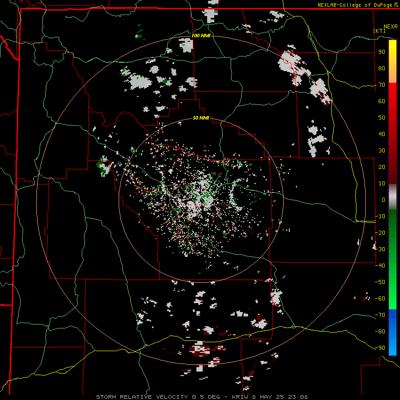Image resolution: width=400 pixels, height=400 pixels.
Task: Click the positive "40" scale value
Action: click(382, 134)
